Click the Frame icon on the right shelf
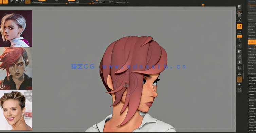 pyautogui.click(x=239, y=46)
